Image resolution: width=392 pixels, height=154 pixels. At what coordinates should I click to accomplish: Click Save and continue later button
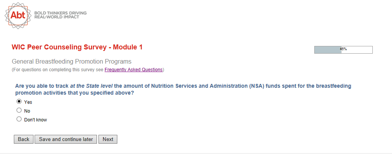66,139
